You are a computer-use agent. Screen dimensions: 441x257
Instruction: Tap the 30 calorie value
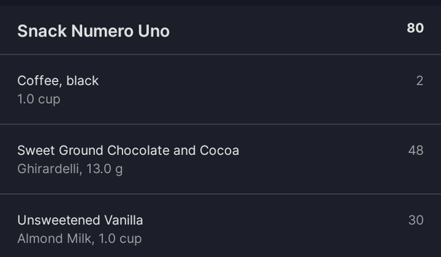pos(416,220)
